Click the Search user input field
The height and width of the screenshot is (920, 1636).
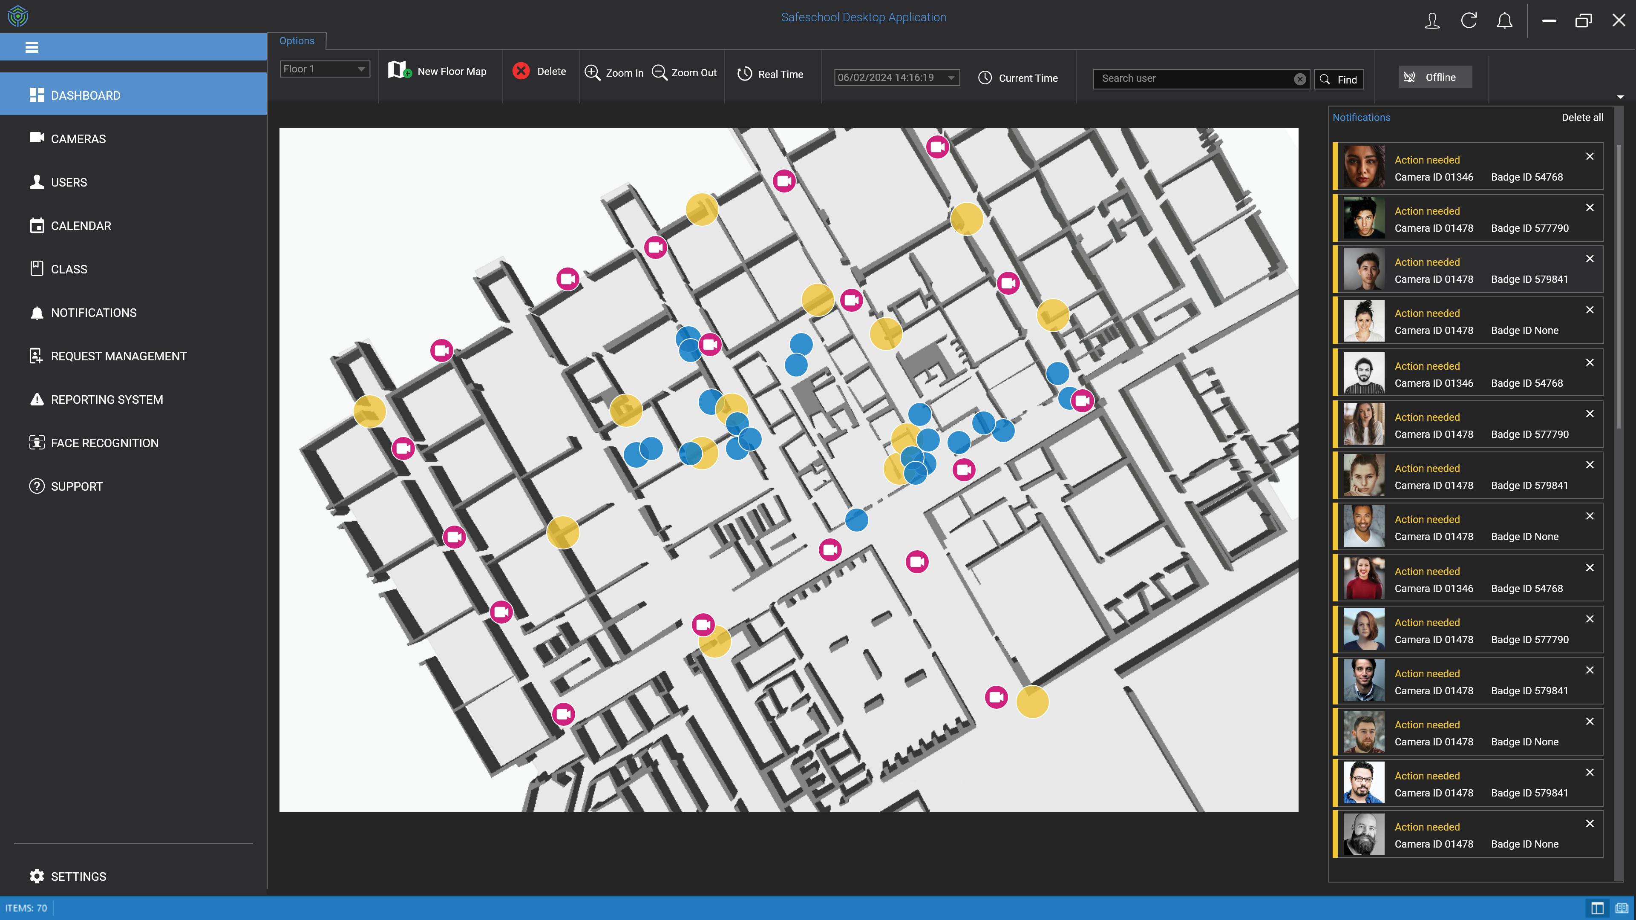click(1194, 79)
